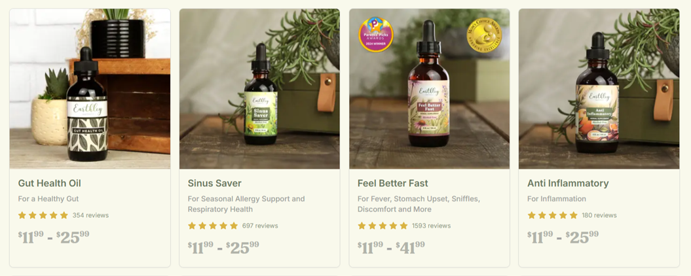View the 354 reviews for Gut Health Oil

pos(90,215)
